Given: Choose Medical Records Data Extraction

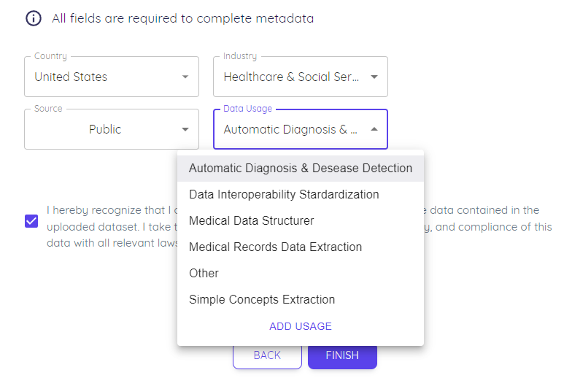Looking at the screenshot, I should tap(301, 247).
